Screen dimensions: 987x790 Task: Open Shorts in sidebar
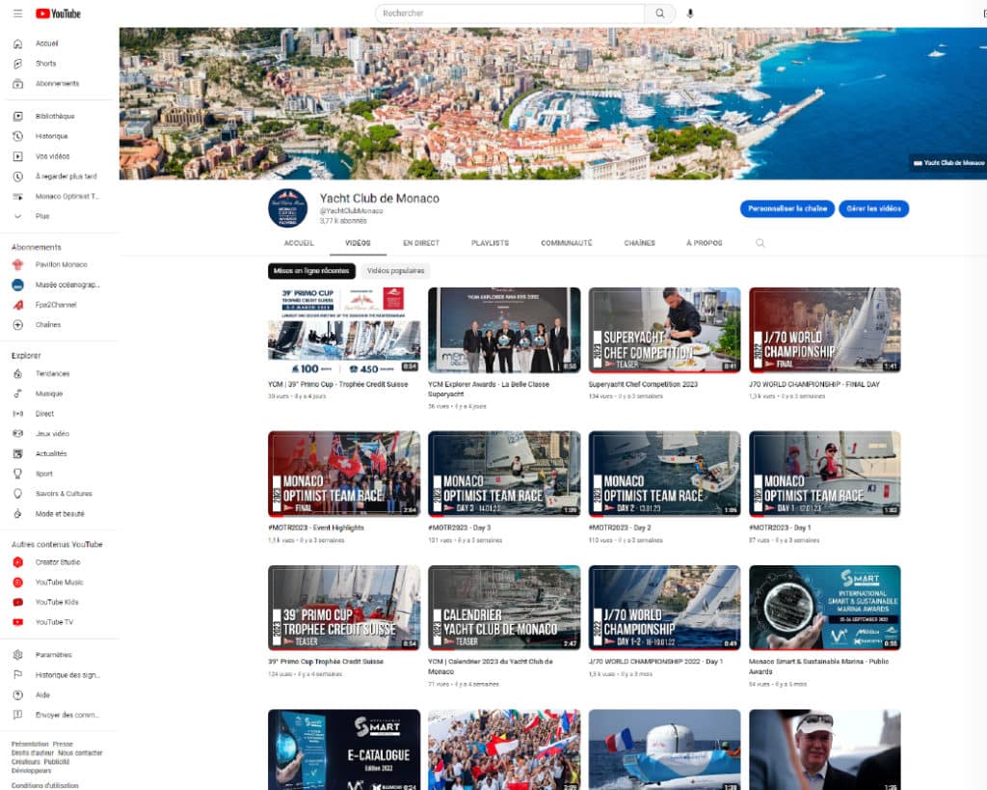(45, 64)
